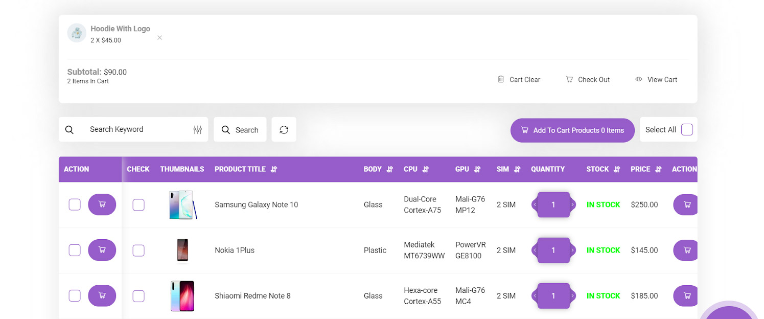Open the Check Out link
Image resolution: width=764 pixels, height=319 pixels.
point(588,80)
